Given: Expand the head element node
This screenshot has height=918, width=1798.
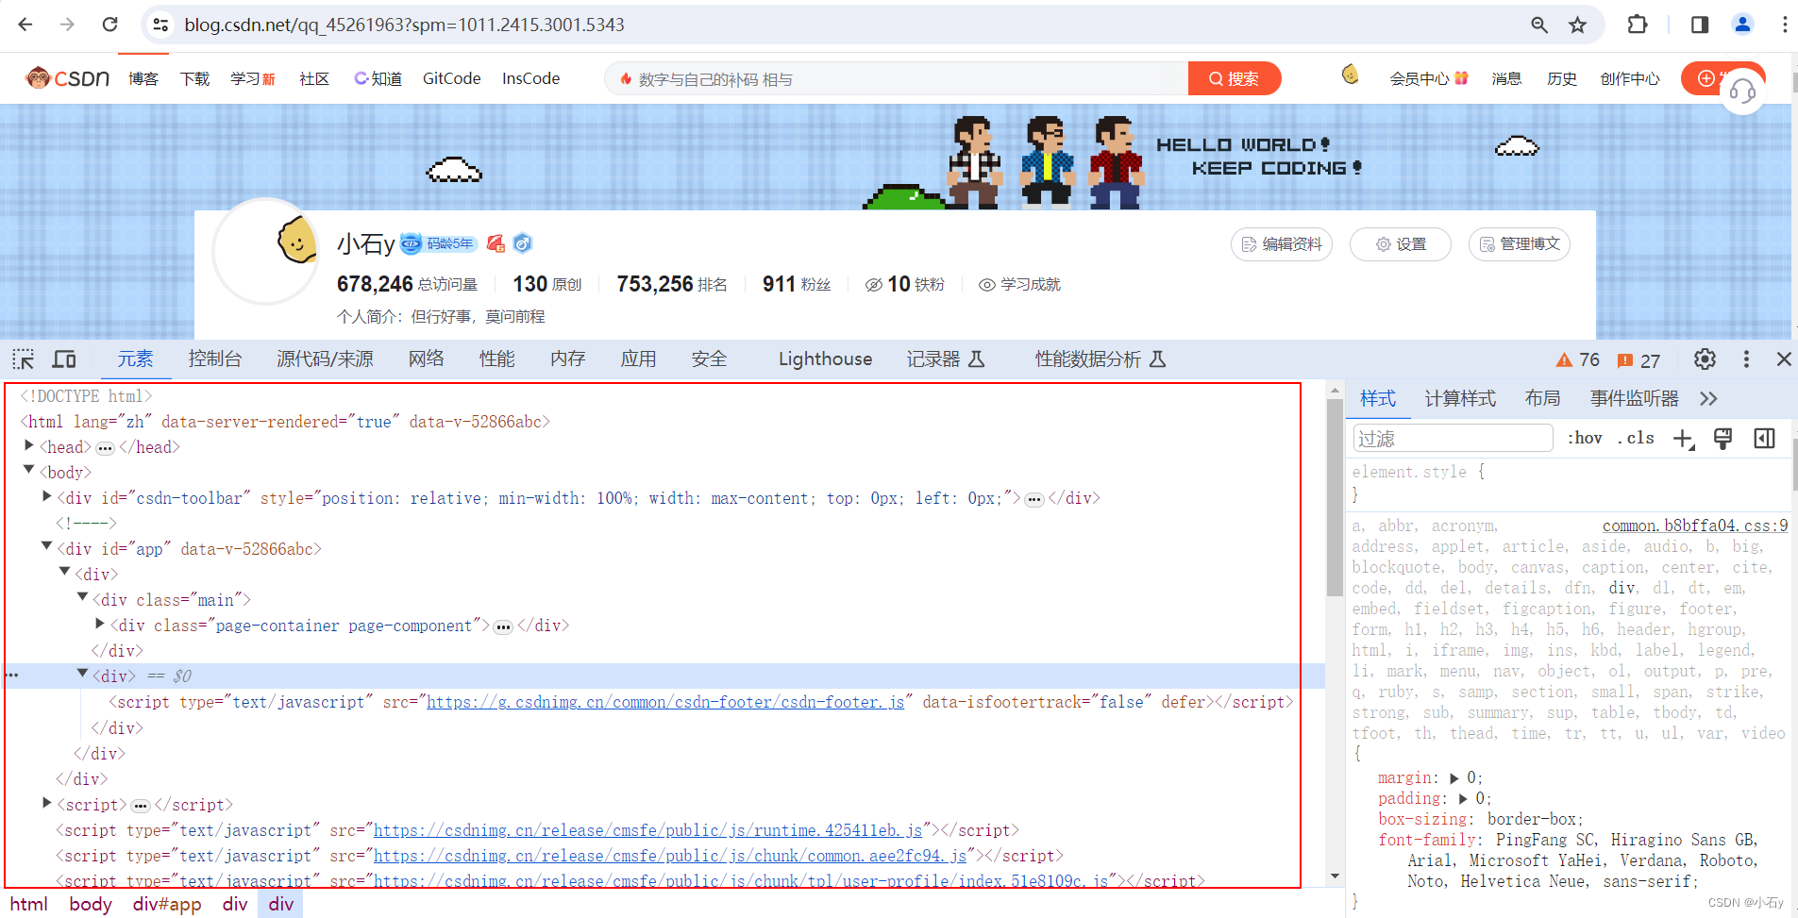Looking at the screenshot, I should (29, 445).
